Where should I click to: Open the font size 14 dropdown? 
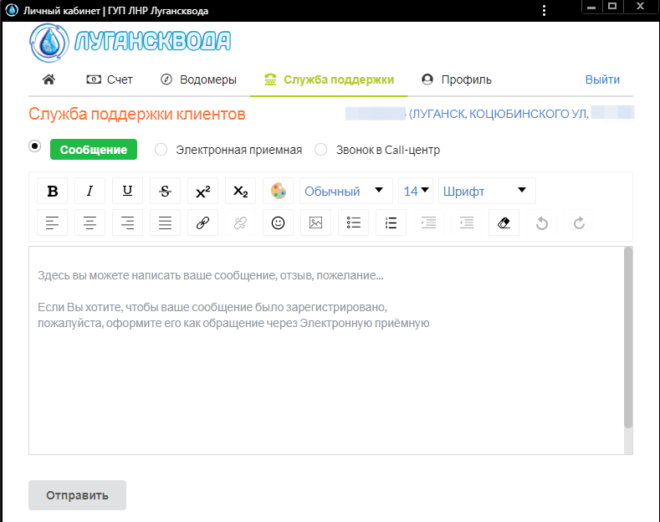tap(417, 191)
